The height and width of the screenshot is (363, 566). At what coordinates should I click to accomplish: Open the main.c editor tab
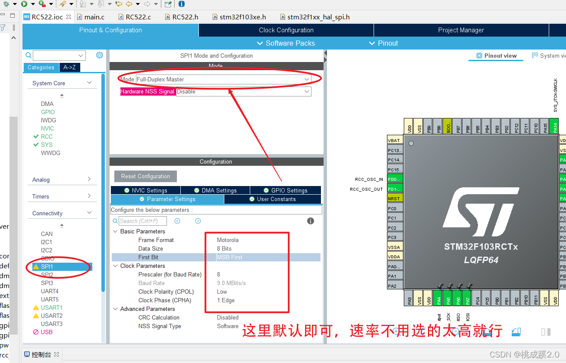point(91,17)
